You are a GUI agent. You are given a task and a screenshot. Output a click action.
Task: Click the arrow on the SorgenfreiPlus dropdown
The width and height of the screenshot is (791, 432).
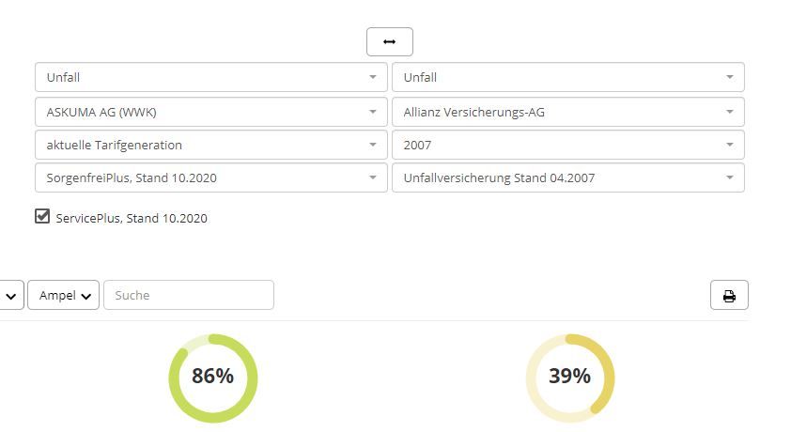coord(372,177)
